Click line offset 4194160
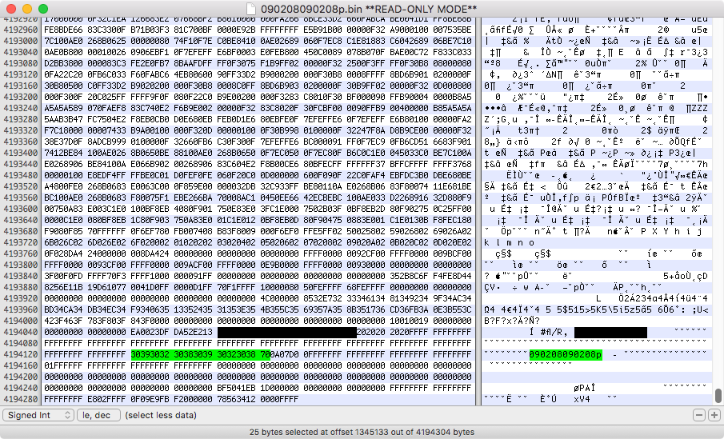 point(21,365)
